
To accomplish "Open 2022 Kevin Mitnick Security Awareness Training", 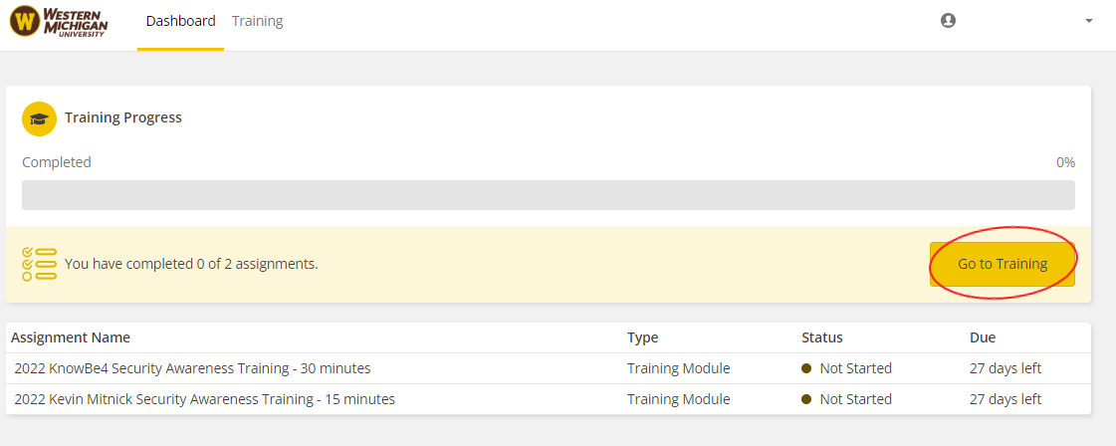I will 204,399.
